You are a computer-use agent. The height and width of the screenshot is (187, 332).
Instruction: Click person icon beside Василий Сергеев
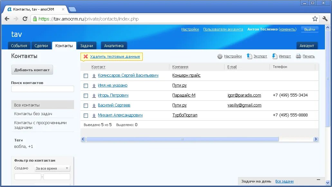[94, 106]
